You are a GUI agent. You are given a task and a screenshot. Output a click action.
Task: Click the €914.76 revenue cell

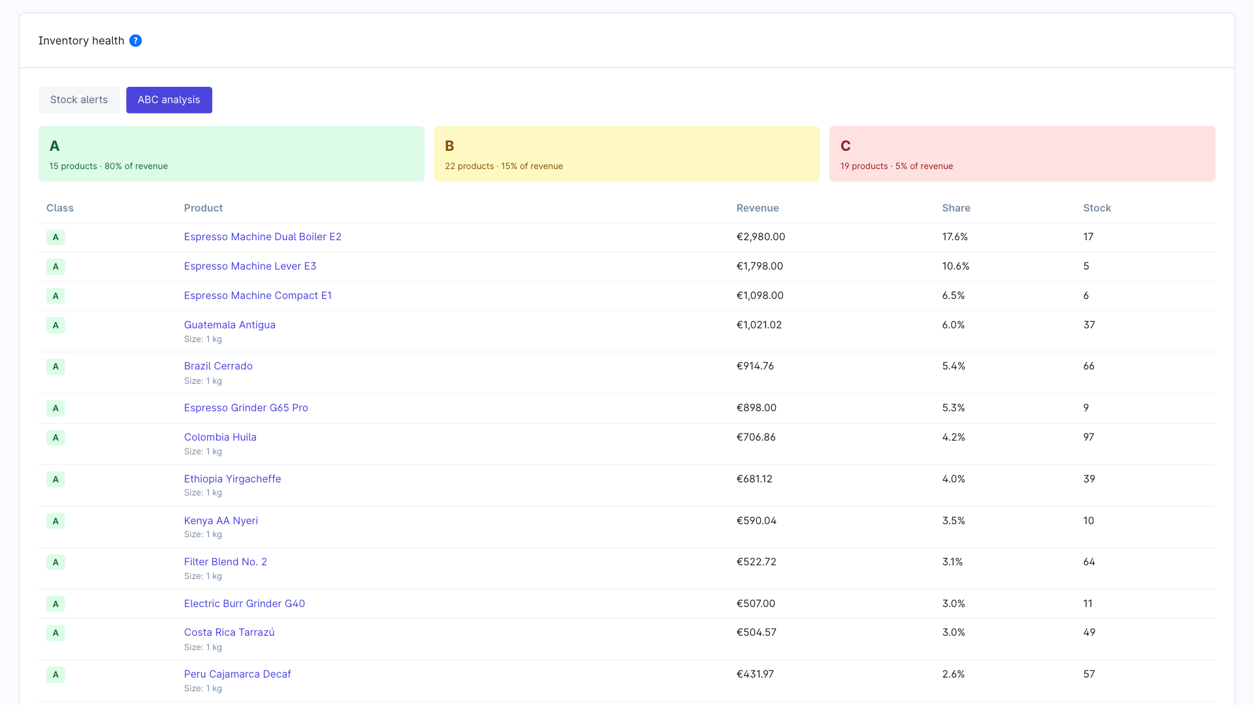click(755, 366)
